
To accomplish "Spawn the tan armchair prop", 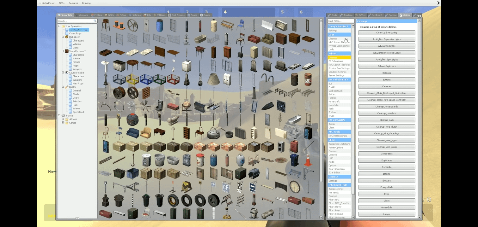I will click(x=146, y=133).
